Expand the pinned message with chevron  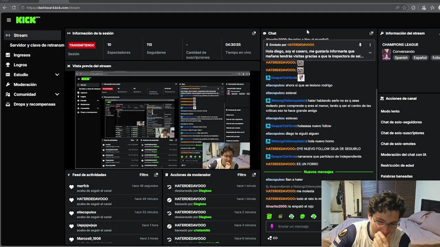[x=370, y=53]
